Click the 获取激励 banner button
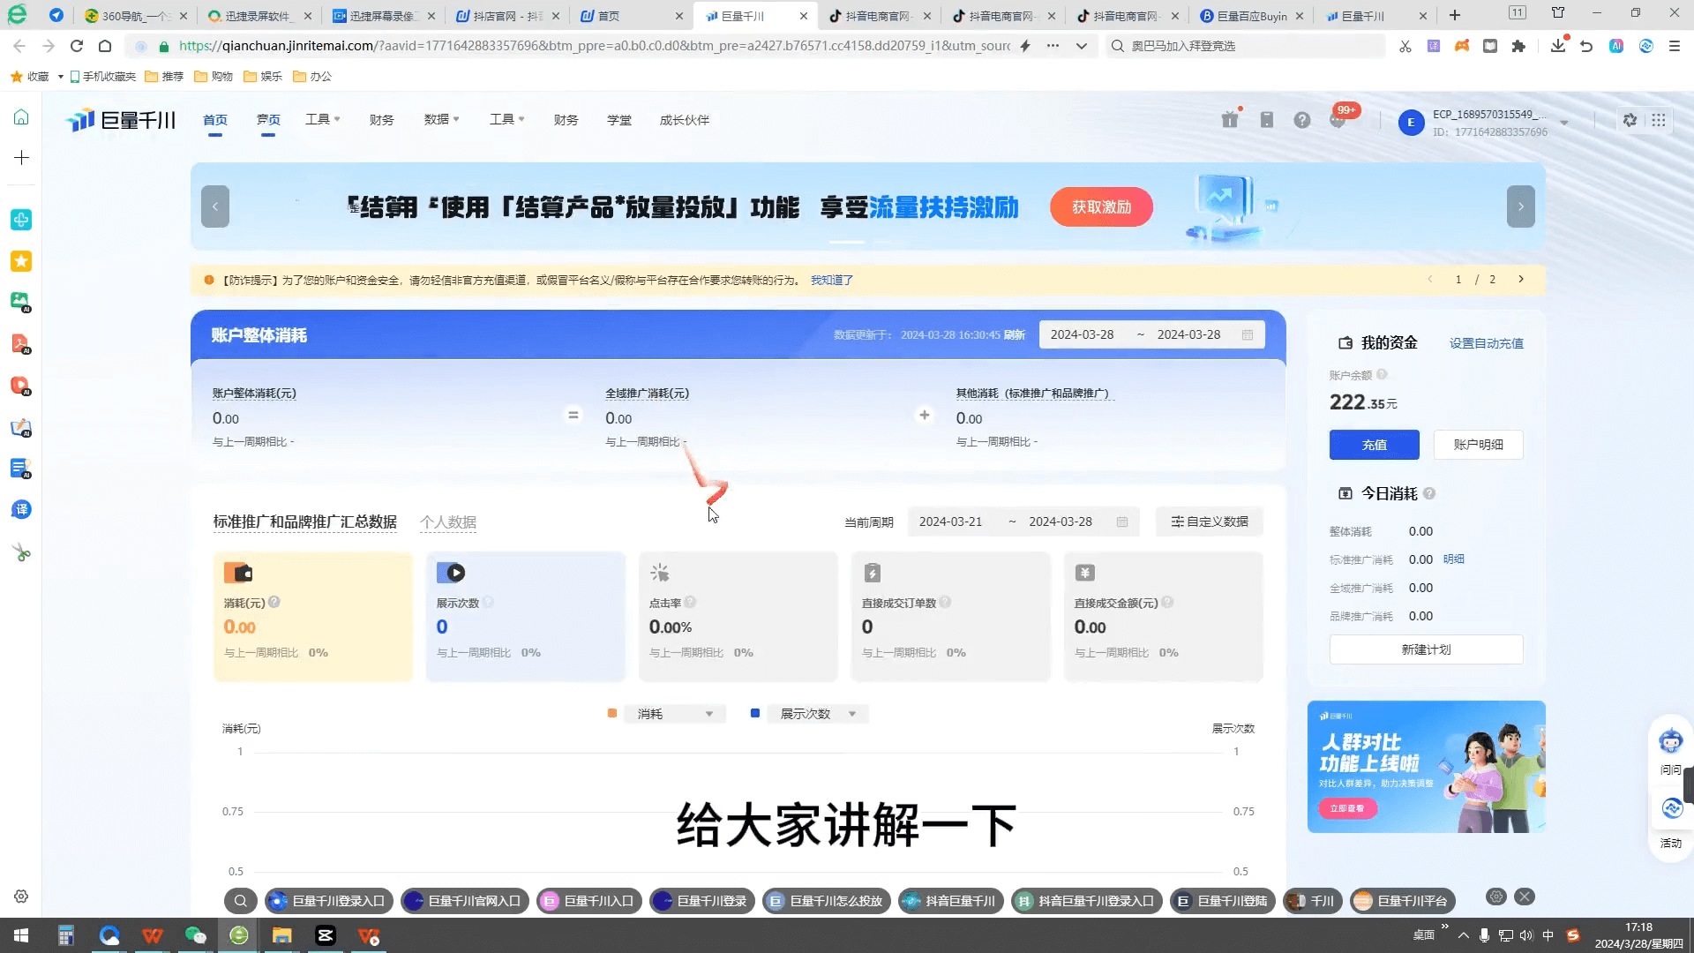This screenshot has height=953, width=1694. click(1101, 206)
